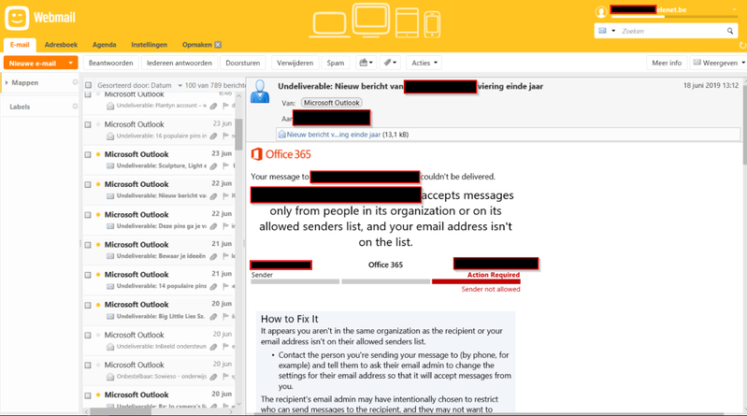Check the 'Undeliverable: 16 populaire pins' email checkbox
The image size is (747, 416).
pos(88,124)
